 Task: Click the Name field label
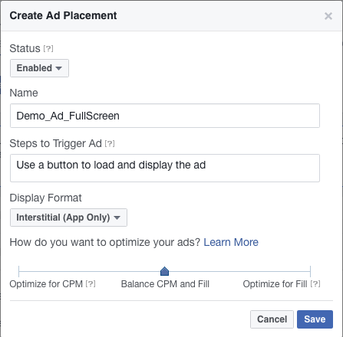pos(24,93)
